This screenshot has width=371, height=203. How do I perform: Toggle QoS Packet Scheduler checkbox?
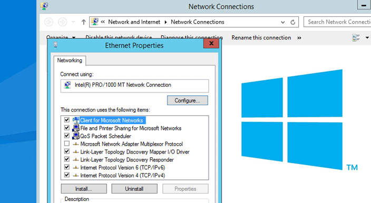pos(67,136)
